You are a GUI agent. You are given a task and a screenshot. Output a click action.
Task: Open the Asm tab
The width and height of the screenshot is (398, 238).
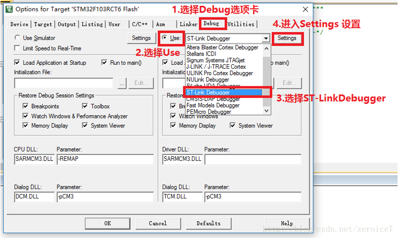pyautogui.click(x=161, y=24)
